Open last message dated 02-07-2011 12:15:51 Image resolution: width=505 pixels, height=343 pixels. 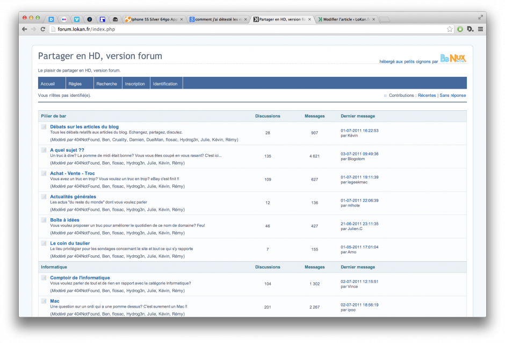coord(359,281)
